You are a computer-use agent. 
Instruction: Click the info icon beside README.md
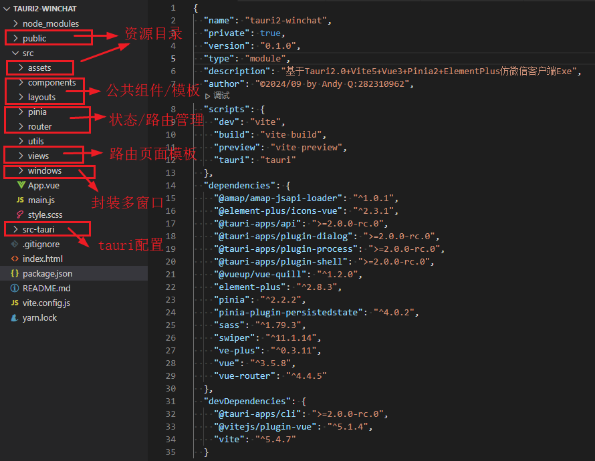tap(15, 288)
